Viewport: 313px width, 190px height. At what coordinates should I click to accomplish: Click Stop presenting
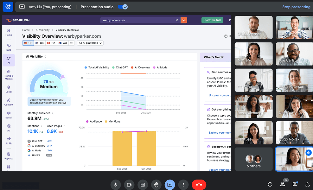coord(296,7)
